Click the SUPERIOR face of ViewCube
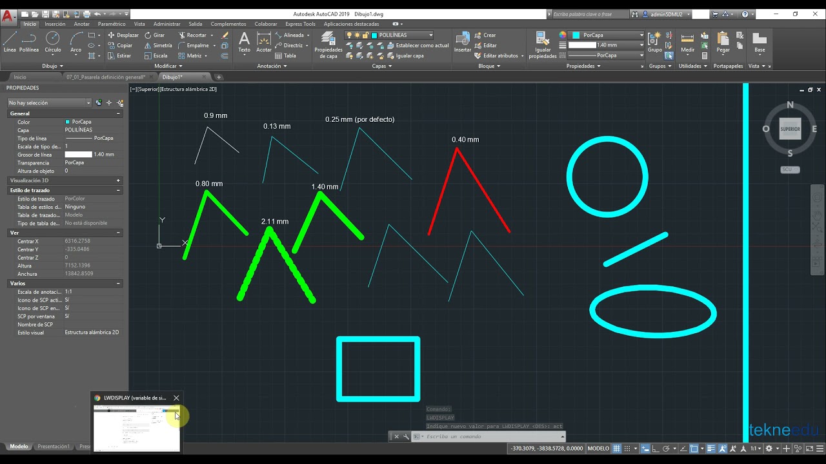 (790, 129)
